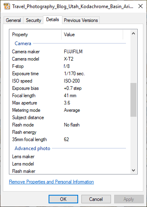
Task: Click the 3.6 max aperture value
Action: 67,103
